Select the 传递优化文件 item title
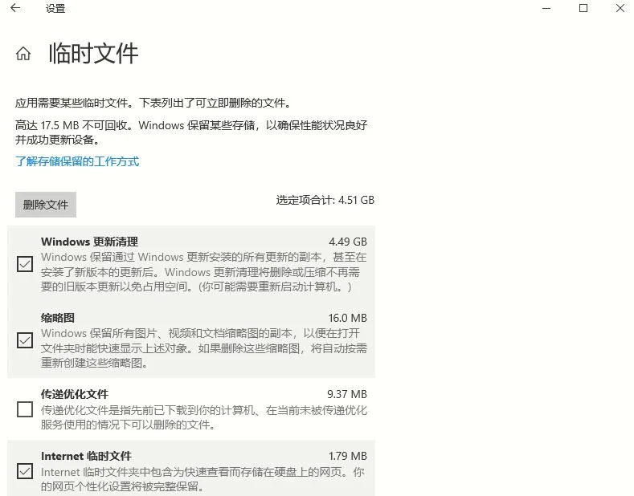The height and width of the screenshot is (496, 634). coord(75,394)
